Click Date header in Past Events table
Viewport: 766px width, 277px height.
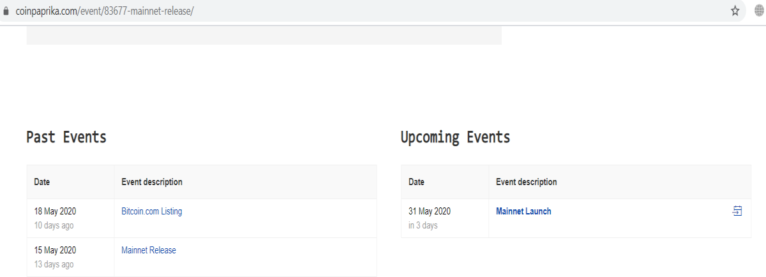42,182
